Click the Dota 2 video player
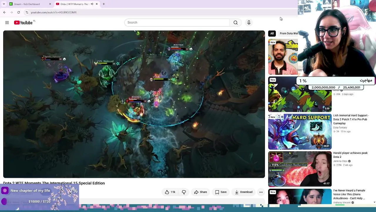 tap(134, 104)
